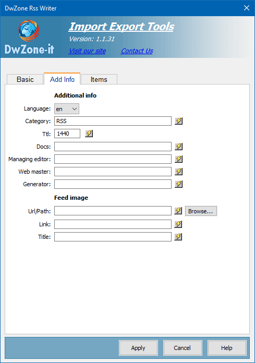Click the Version: 1.1.31 text

click(x=92, y=39)
